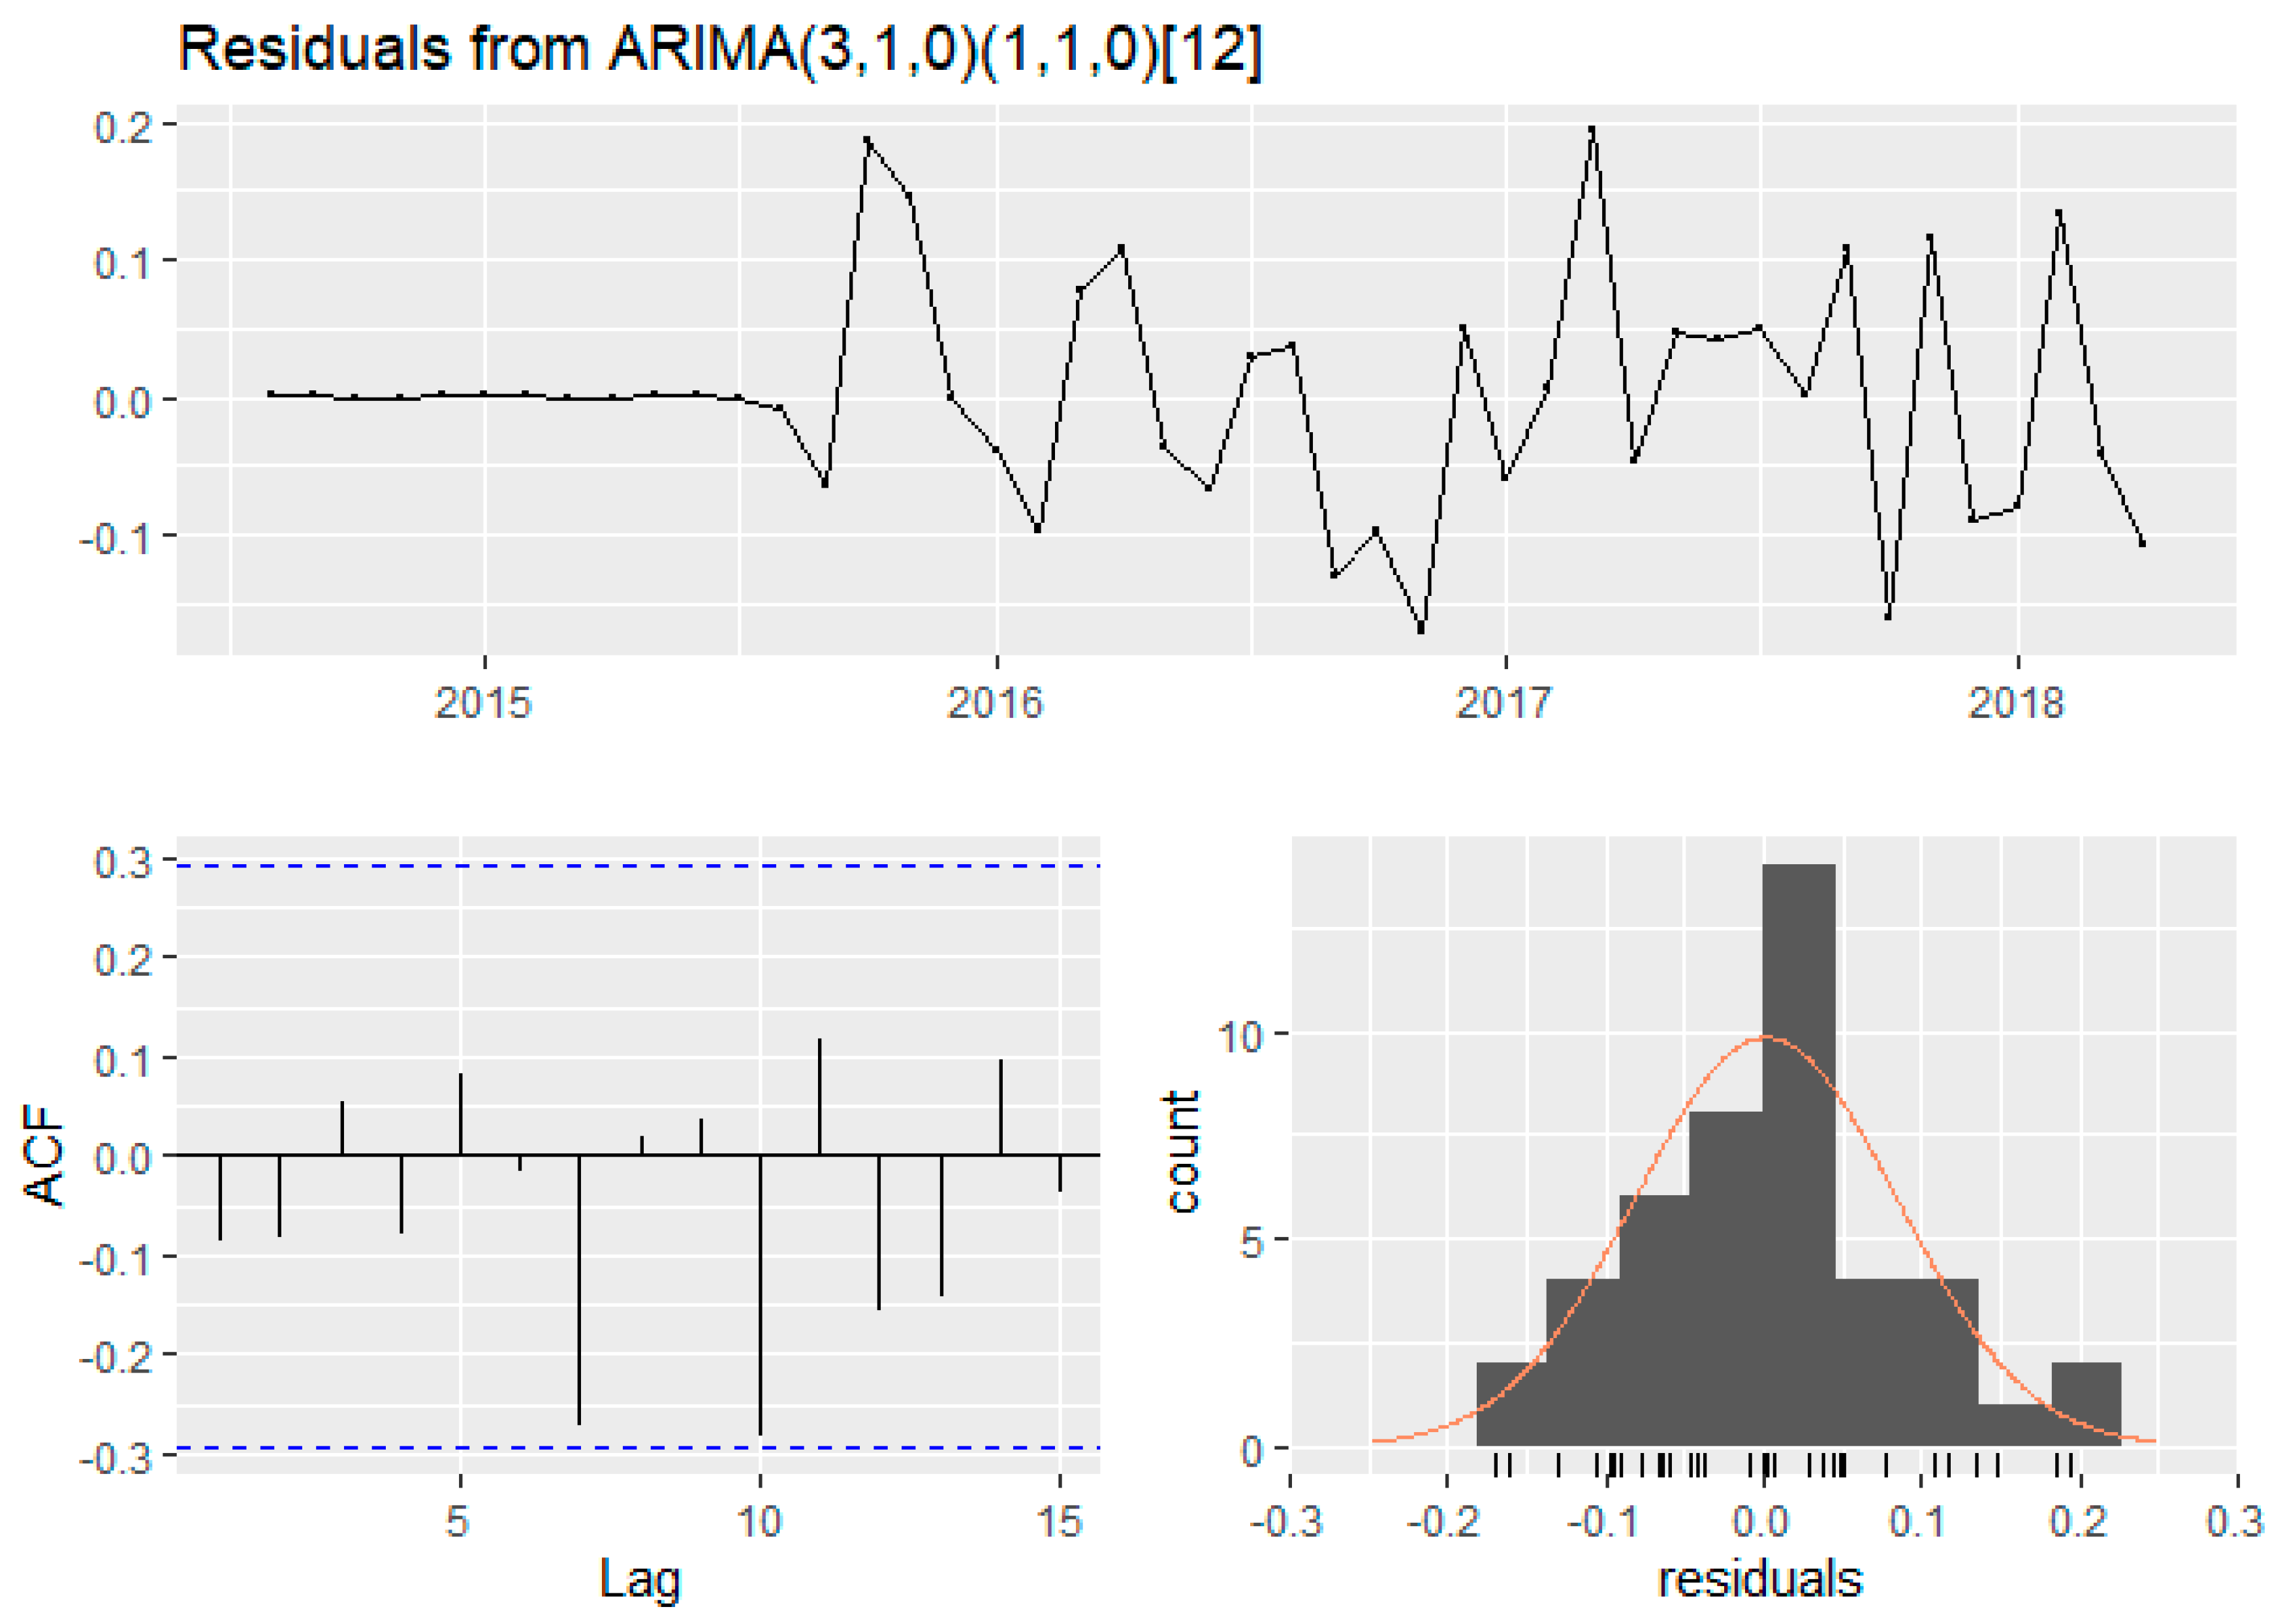Click the ACF bar at lag 10
The image size is (2283, 1624).
tap(760, 1295)
